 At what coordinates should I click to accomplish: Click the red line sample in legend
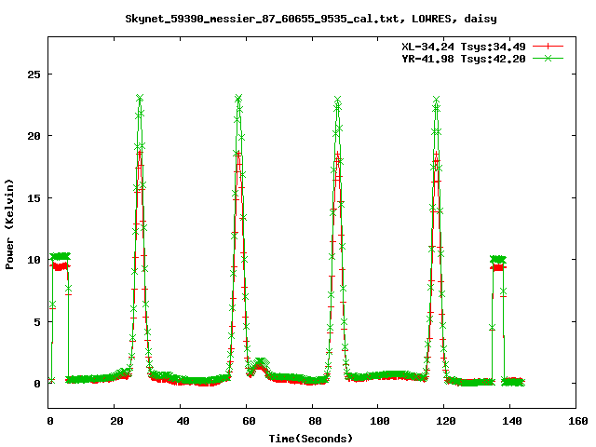coord(548,47)
